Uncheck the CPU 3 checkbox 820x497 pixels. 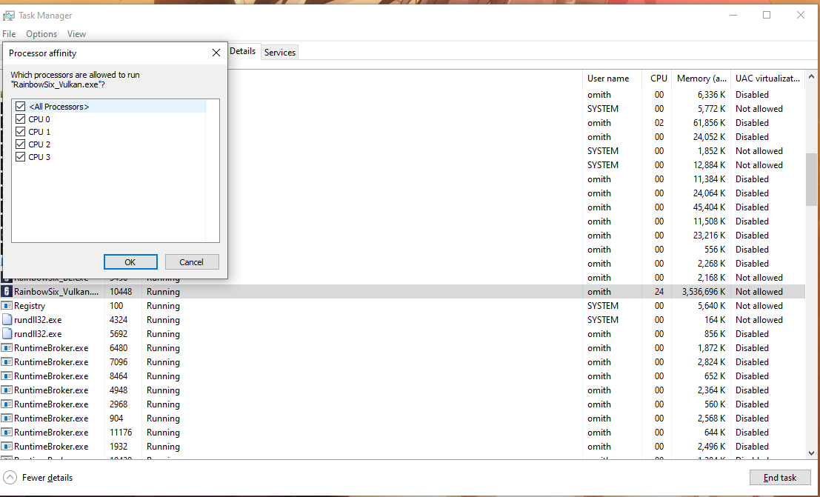click(21, 156)
